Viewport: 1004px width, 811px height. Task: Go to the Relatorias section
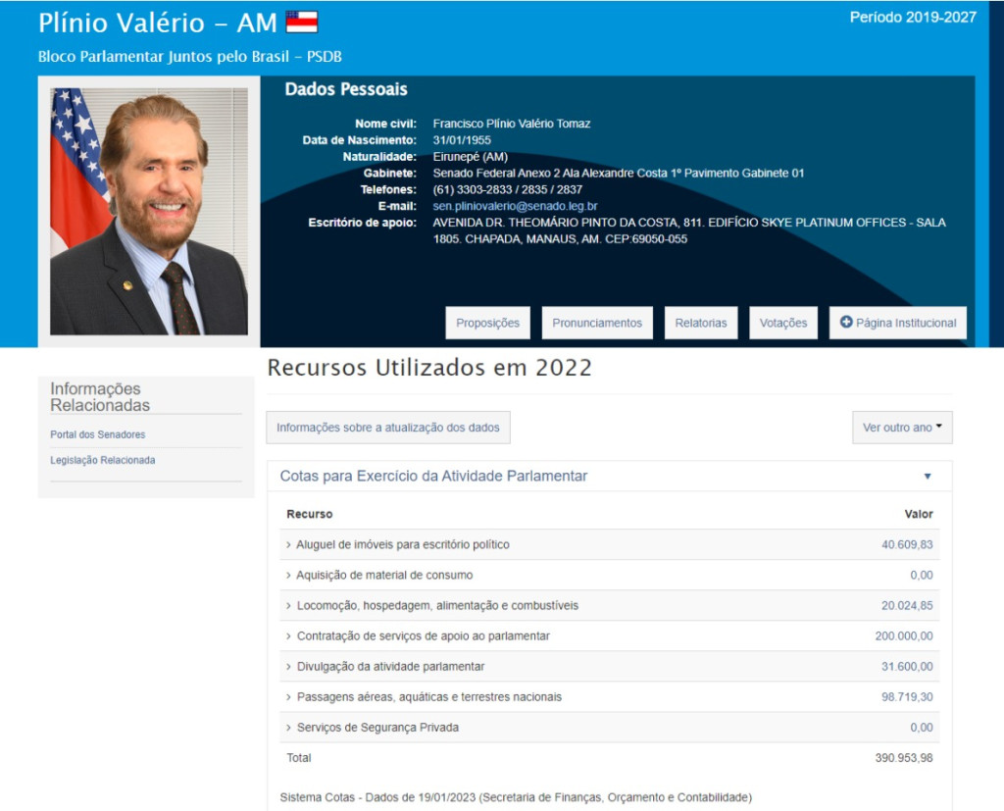tap(701, 324)
